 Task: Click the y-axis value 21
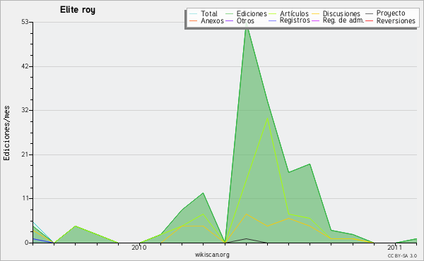click(25, 154)
